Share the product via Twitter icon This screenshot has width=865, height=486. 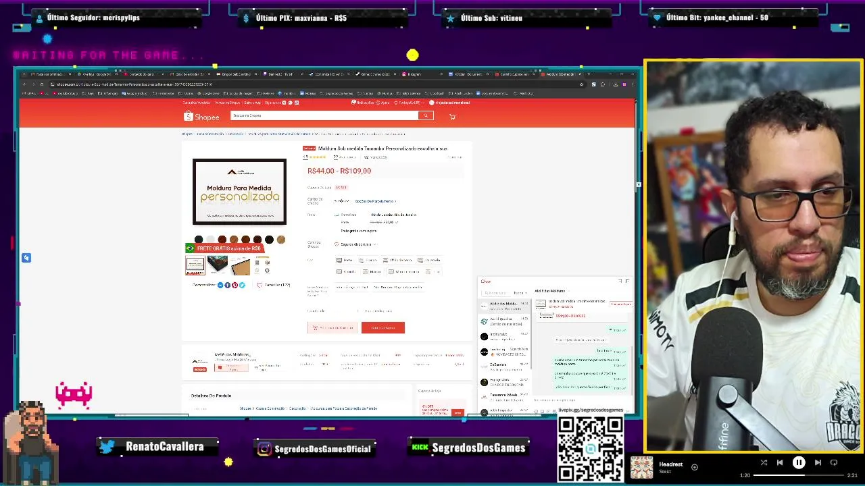point(242,286)
